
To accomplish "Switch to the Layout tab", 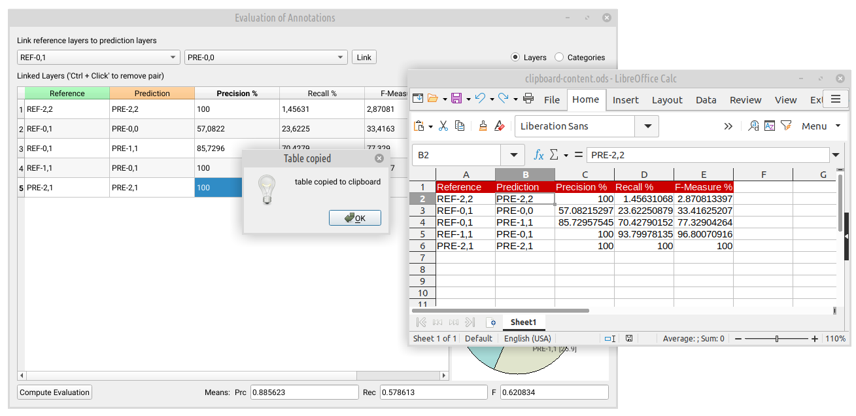I will coord(667,100).
